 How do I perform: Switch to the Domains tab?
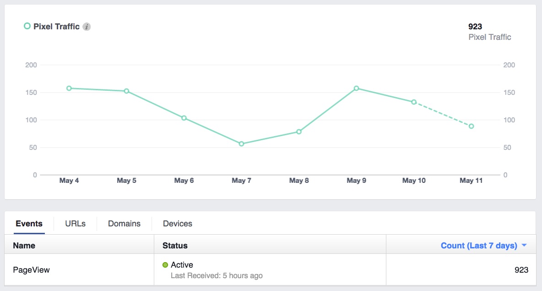pos(124,224)
